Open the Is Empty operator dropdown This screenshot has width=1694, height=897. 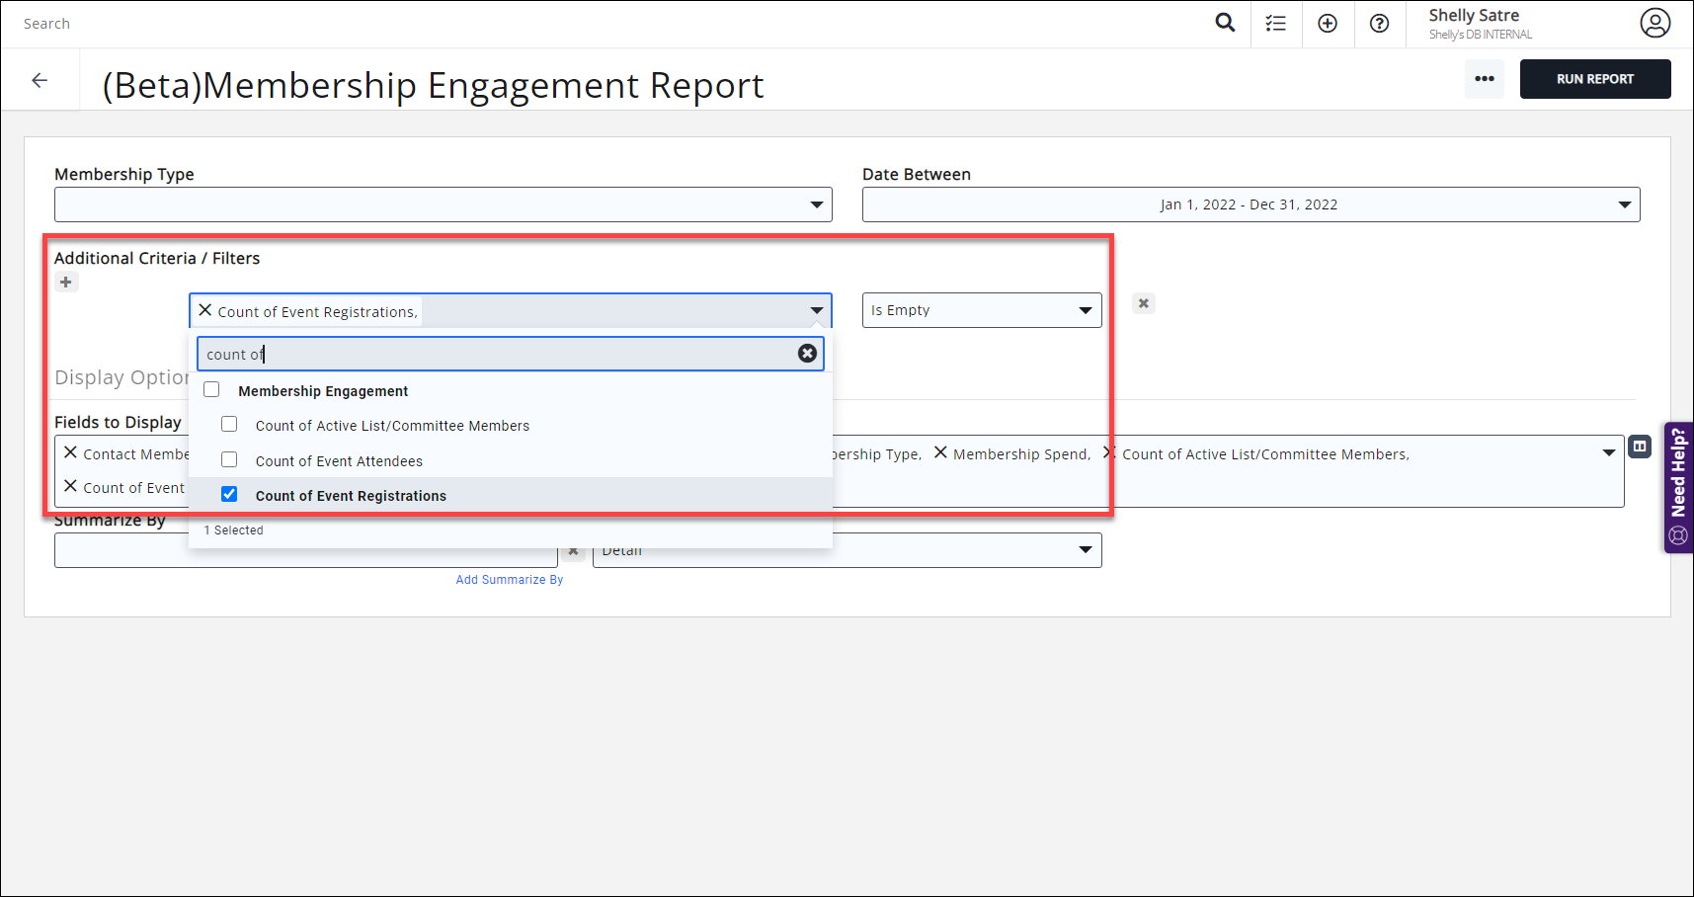981,310
